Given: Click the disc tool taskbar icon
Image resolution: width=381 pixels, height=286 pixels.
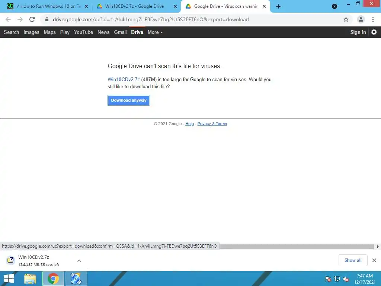Looking at the screenshot, I should 76,279.
